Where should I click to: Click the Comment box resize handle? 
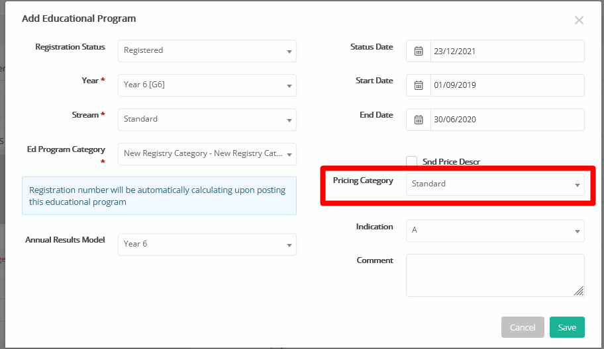[x=579, y=291]
